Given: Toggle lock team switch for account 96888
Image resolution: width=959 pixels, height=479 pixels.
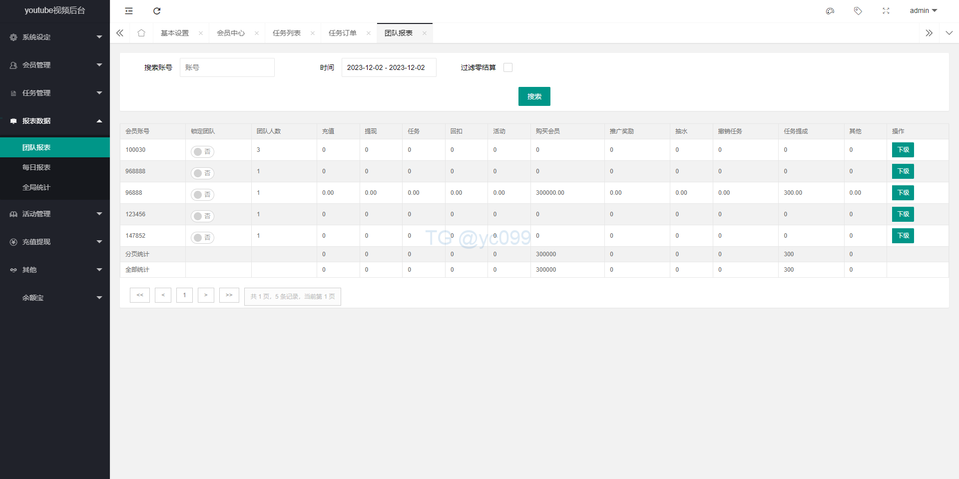Looking at the screenshot, I should pos(202,195).
